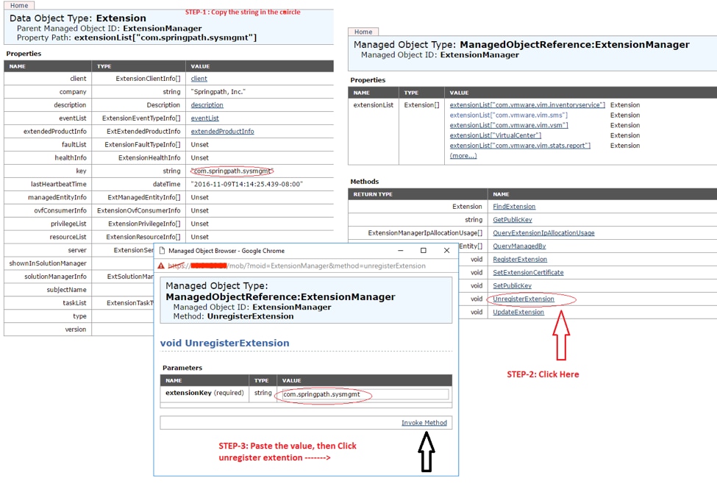This screenshot has width=717, height=484.
Task: Open the RegisterExtension method
Action: pyautogui.click(x=520, y=260)
